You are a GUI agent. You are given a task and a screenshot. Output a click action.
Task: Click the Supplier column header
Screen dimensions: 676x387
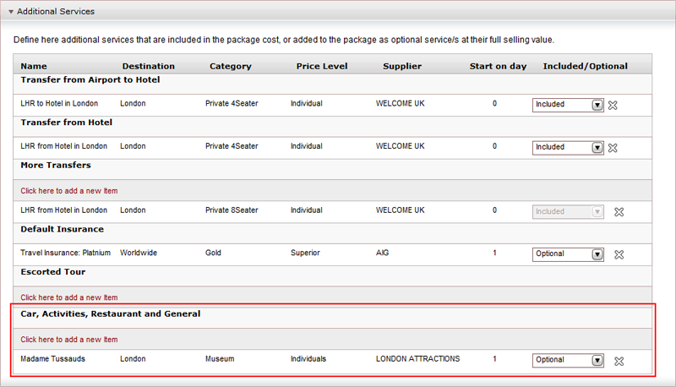(402, 67)
